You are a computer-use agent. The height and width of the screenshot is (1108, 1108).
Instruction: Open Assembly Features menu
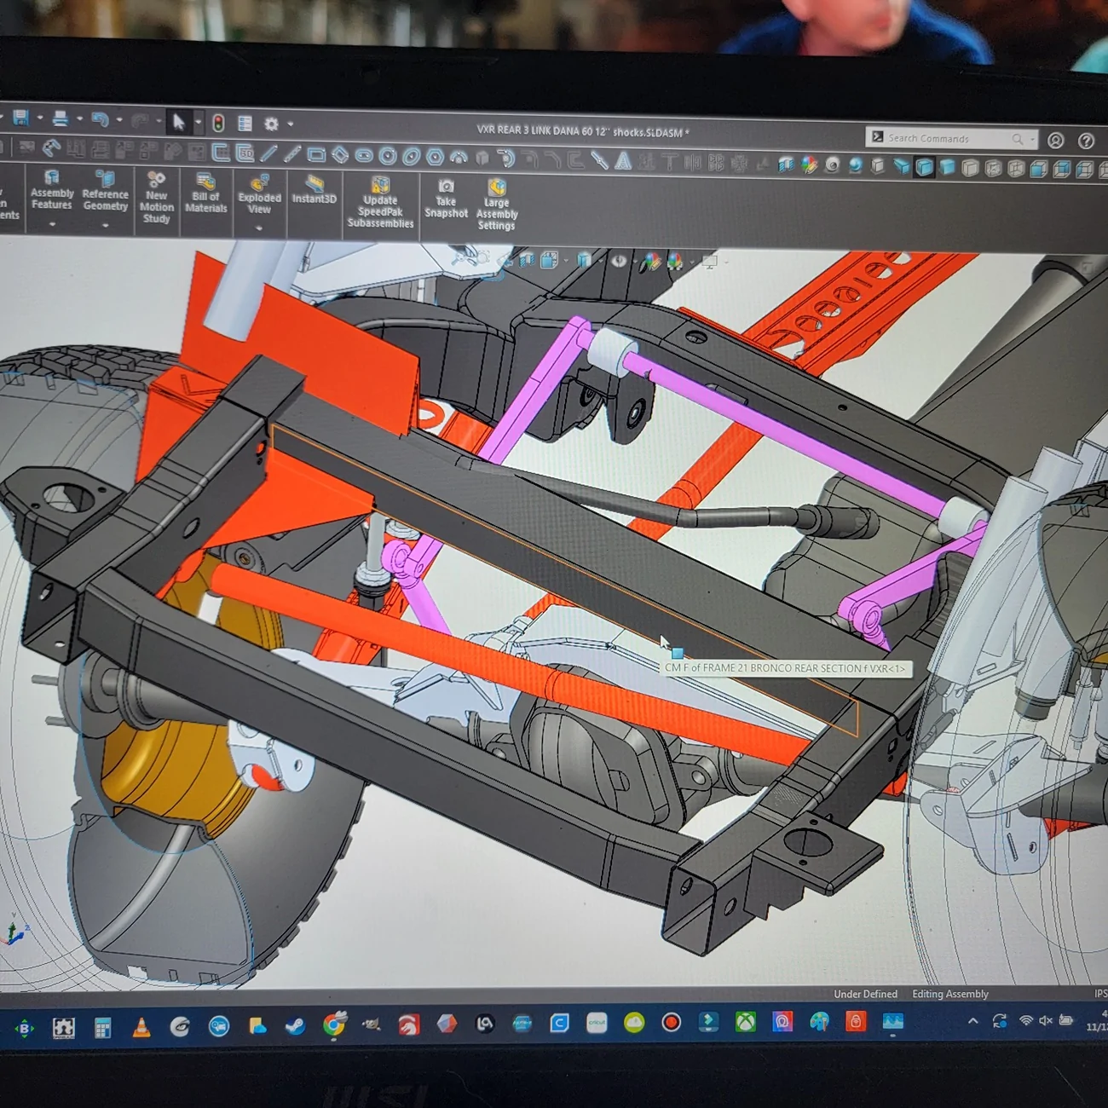tap(52, 196)
